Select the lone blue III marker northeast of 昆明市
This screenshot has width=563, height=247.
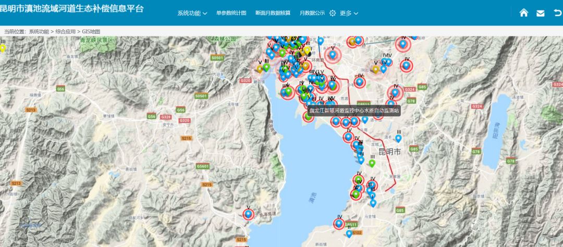pyautogui.click(x=398, y=138)
